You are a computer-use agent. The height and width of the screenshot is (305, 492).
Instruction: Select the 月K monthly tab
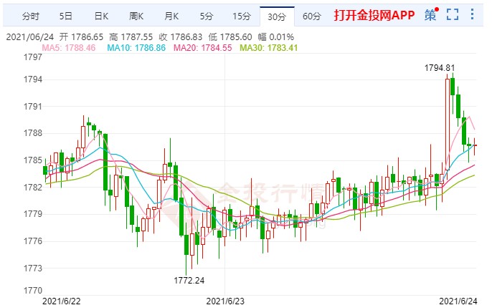pos(171,16)
